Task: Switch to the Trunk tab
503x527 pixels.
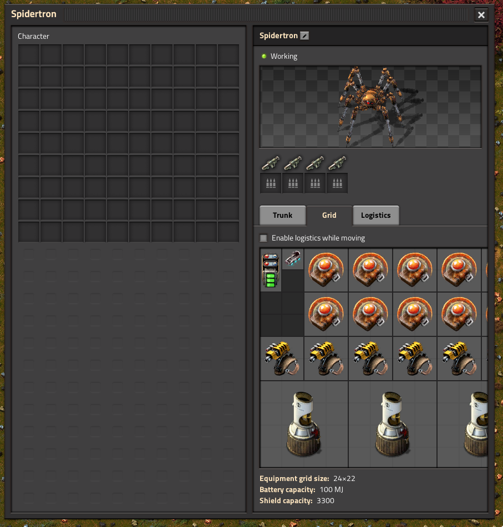Action: click(x=282, y=216)
